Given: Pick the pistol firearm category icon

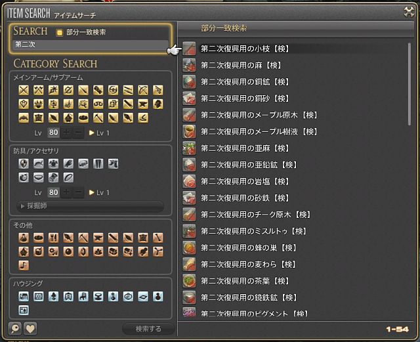Looking at the screenshot, I should (158, 91).
